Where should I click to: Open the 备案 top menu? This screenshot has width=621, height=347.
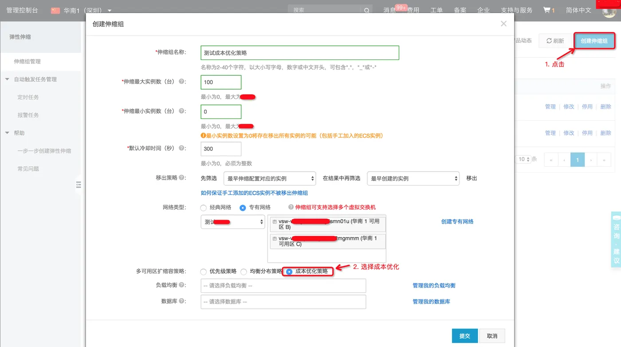pyautogui.click(x=460, y=10)
